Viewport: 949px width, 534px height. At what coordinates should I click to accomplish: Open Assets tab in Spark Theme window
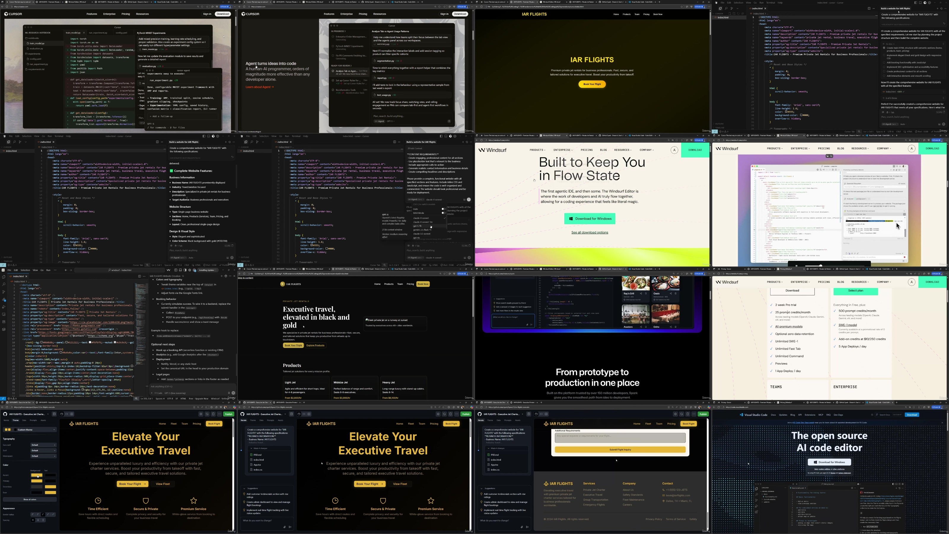pyautogui.click(x=43, y=420)
